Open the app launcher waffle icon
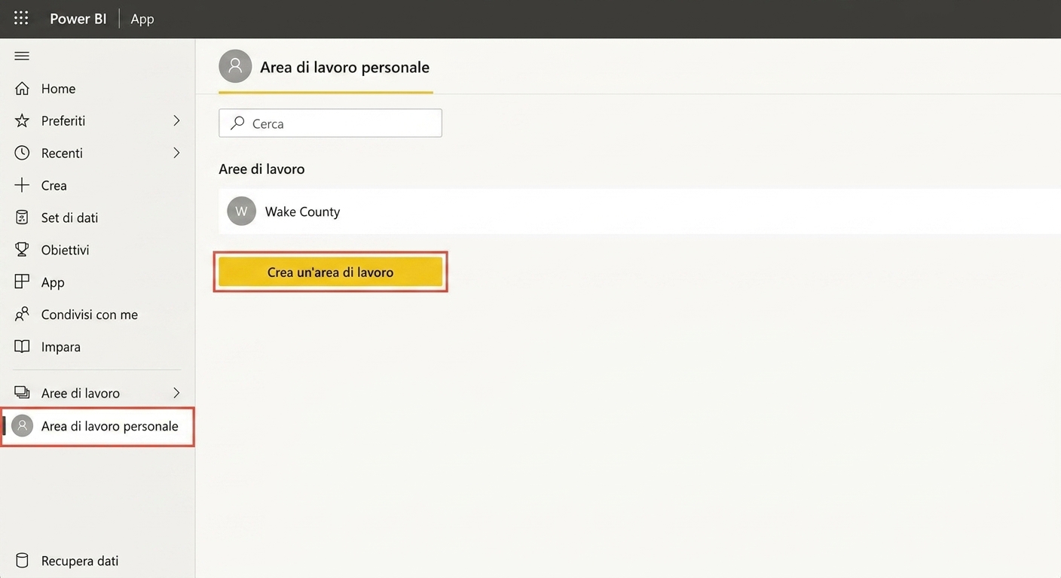1061x578 pixels. 21,18
